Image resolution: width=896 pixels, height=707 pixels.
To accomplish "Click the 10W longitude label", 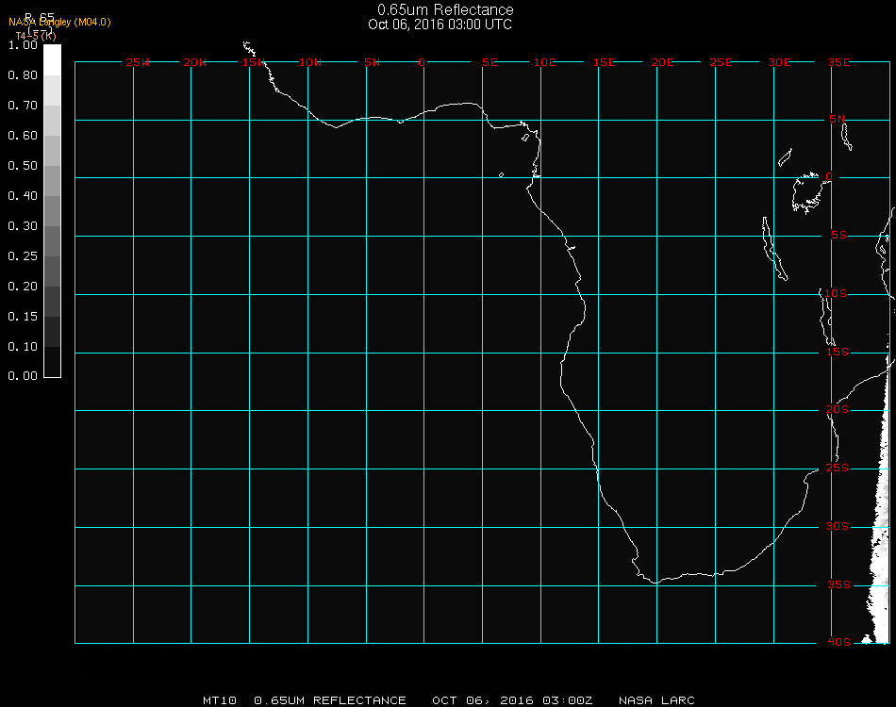I will pos(310,62).
